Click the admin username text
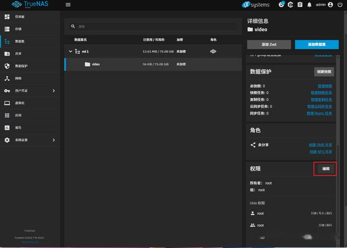 320,5
